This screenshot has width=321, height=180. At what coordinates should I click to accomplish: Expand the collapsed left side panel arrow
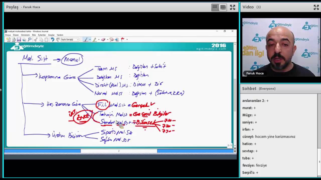(1, 89)
